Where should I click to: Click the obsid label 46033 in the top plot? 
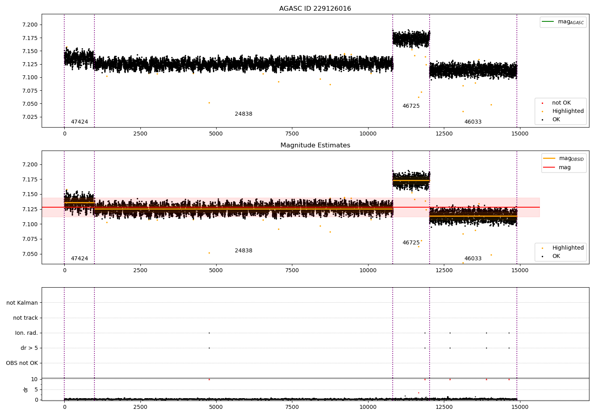473,122
